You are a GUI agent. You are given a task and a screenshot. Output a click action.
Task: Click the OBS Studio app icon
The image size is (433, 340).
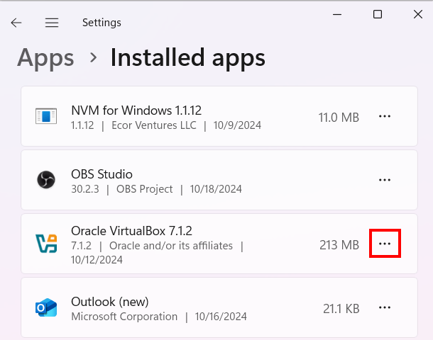(x=46, y=181)
